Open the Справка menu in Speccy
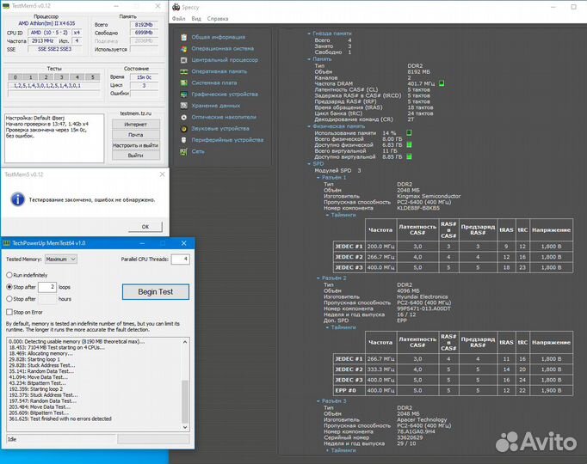Screen dimensions: 587x464 (x=219, y=18)
